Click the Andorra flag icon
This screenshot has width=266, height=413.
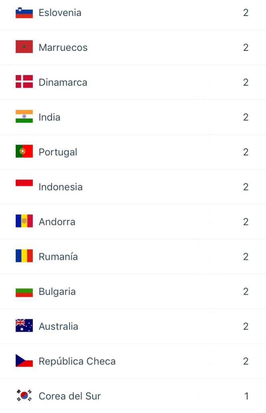(24, 222)
